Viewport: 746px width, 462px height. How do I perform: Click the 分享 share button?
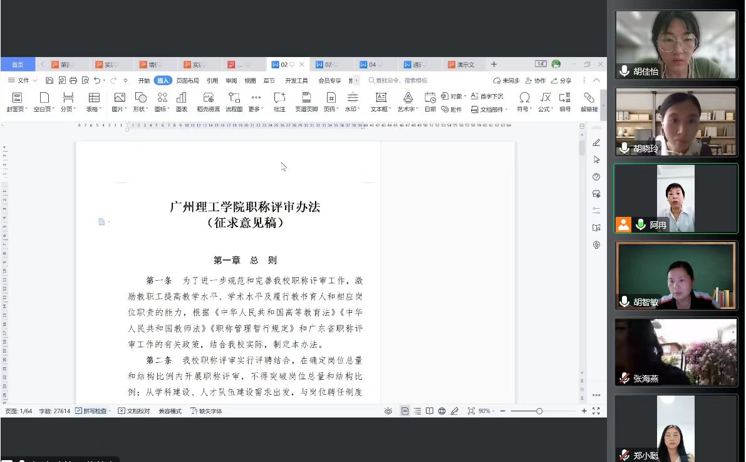tap(561, 81)
